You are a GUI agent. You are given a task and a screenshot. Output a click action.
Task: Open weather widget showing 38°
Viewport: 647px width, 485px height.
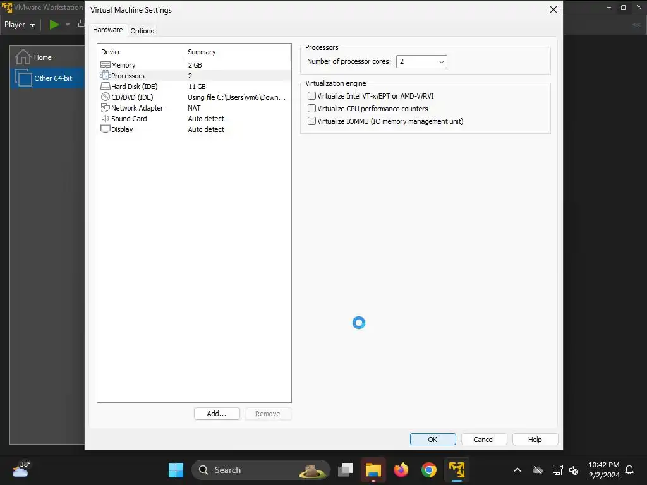[21, 469]
